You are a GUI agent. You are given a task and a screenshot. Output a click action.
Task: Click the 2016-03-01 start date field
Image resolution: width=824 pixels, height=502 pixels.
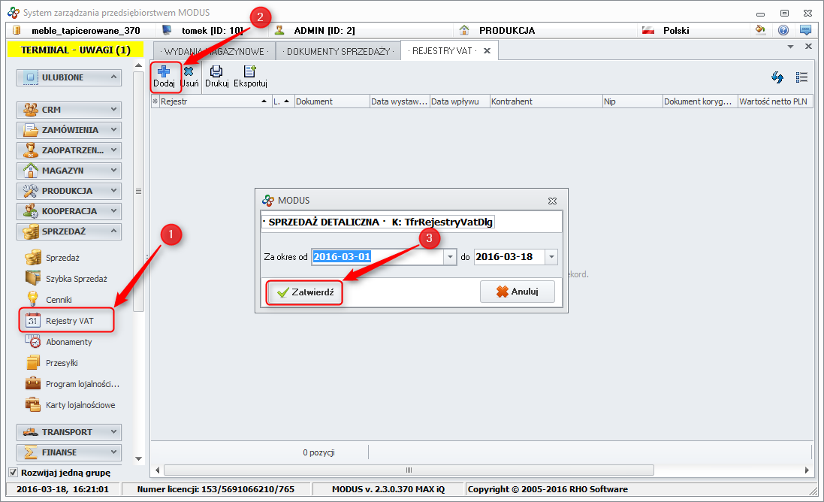(x=378, y=257)
